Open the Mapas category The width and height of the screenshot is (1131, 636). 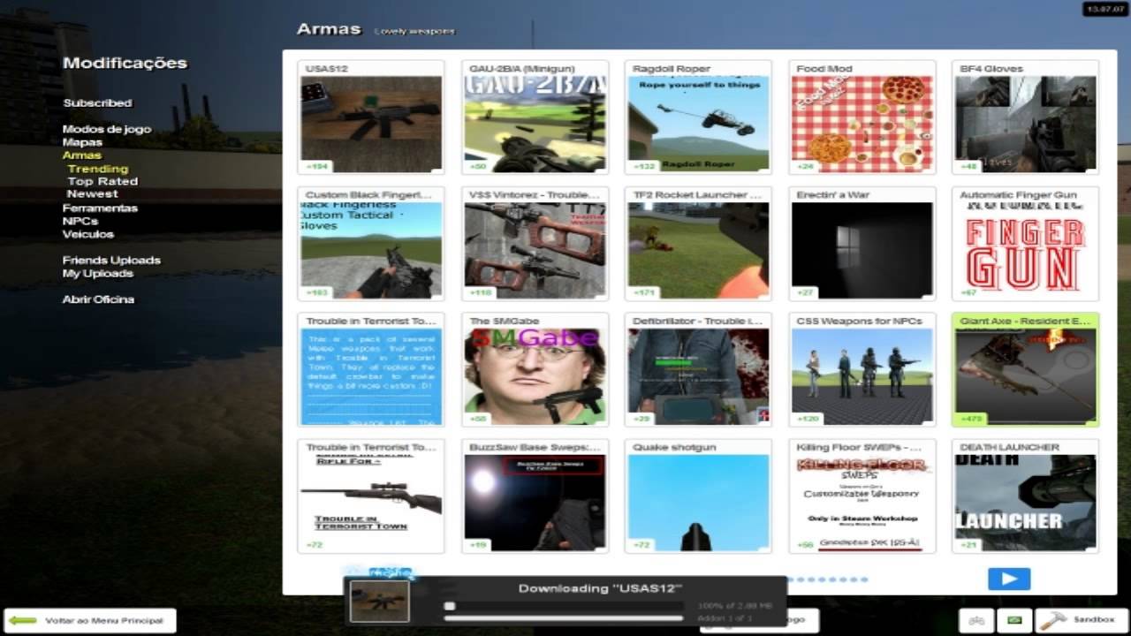click(82, 142)
